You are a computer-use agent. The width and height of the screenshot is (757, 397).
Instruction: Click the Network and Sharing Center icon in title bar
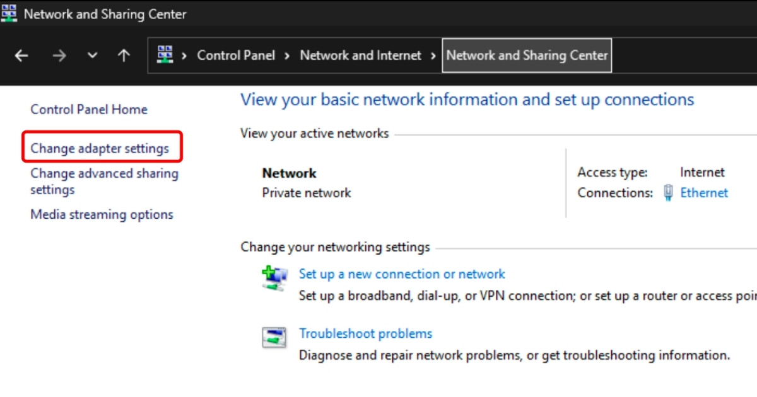coord(9,13)
